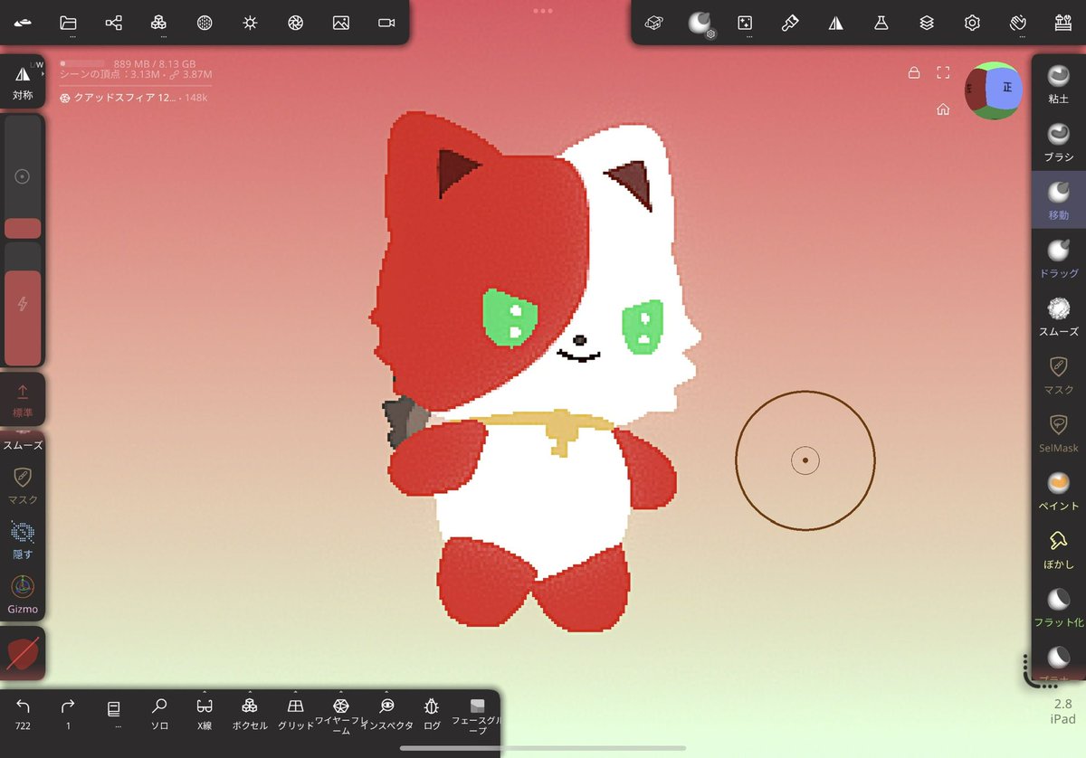1086x758 pixels.
Task: Open the last icon in top-right toolbar
Action: pos(1062,23)
